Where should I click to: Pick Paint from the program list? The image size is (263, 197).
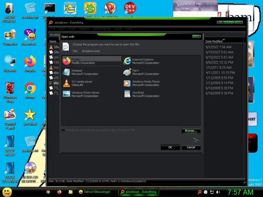[142, 72]
